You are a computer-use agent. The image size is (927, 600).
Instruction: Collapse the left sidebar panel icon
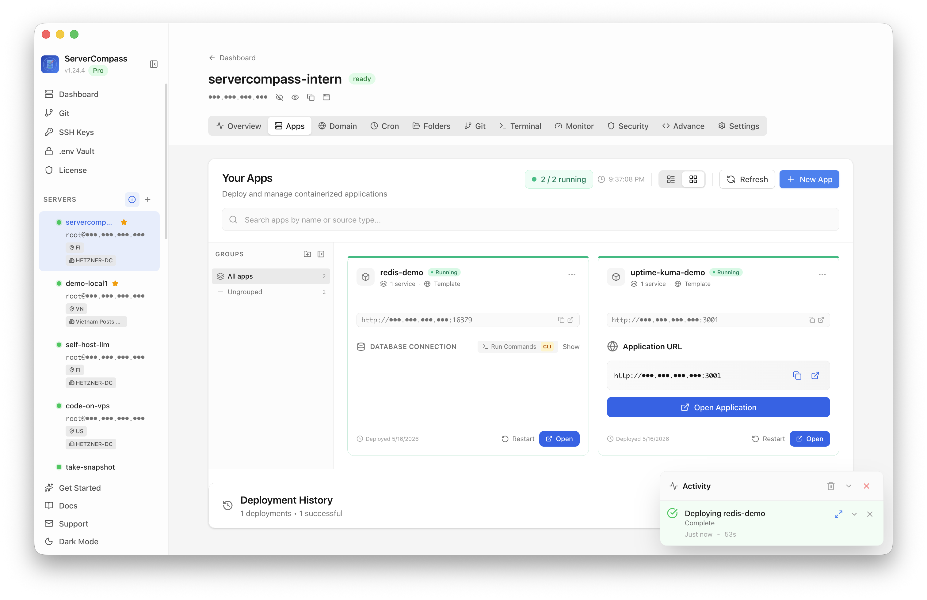154,64
